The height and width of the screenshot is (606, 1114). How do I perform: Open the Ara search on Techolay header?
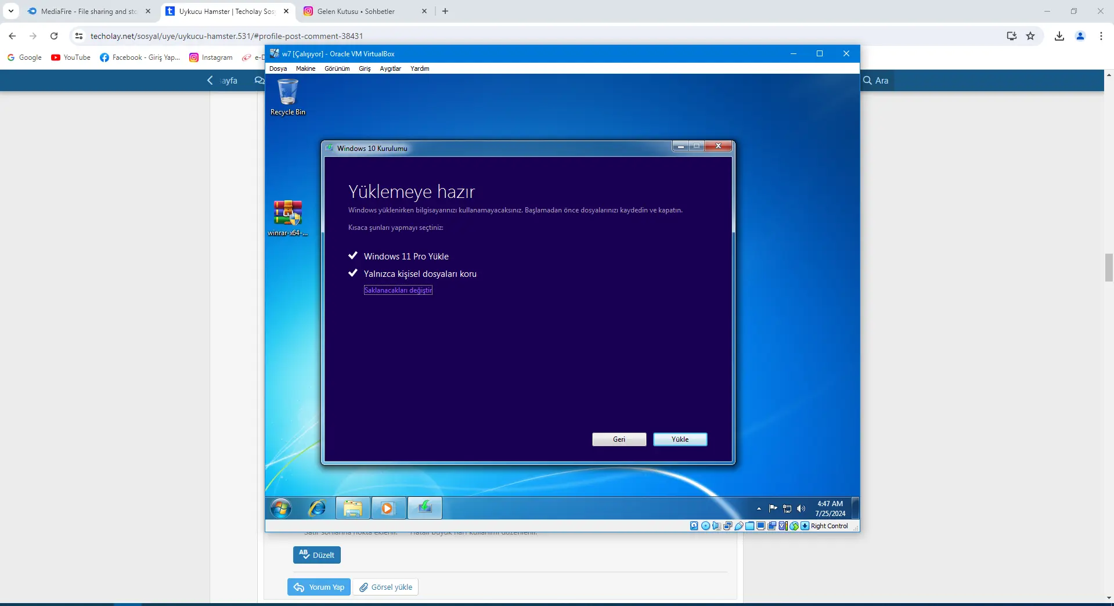(876, 81)
